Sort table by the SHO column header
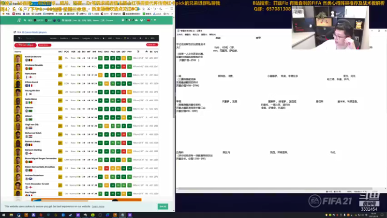The image size is (387, 218). coord(106,52)
